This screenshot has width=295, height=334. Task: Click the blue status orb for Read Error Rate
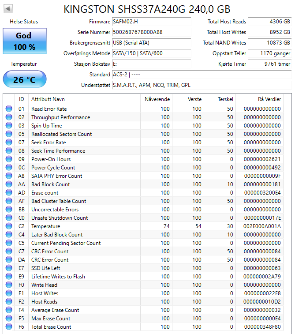click(x=9, y=109)
